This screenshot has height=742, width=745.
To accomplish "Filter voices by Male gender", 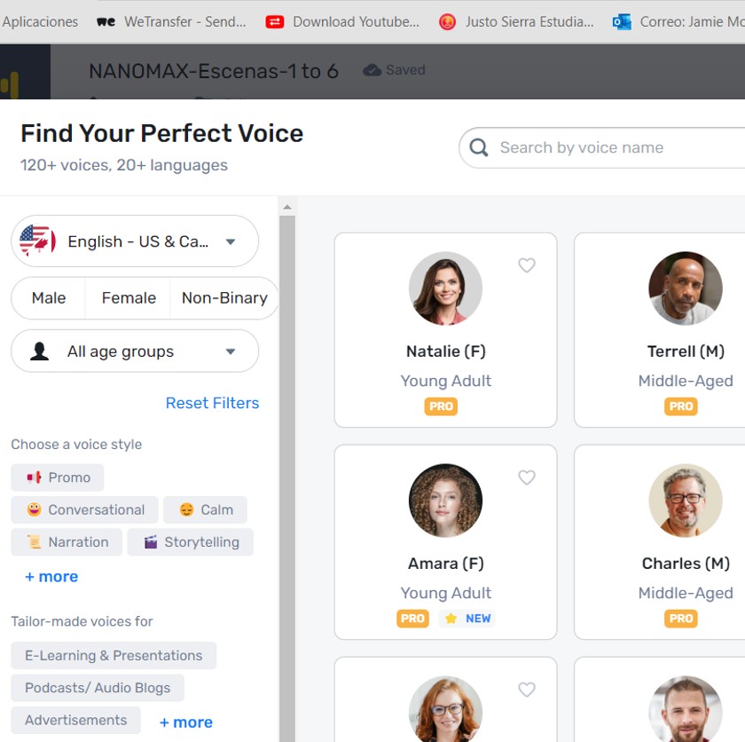I will [49, 298].
